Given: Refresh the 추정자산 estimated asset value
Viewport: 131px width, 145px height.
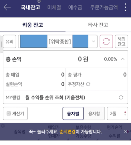Looking at the screenshot, I should point(88,84).
